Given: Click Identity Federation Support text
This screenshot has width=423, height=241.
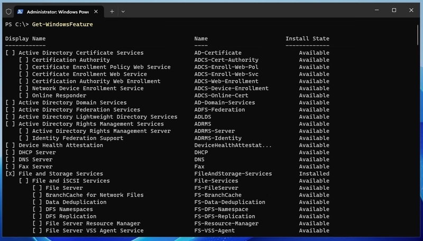Looking at the screenshot, I should pos(78,138).
